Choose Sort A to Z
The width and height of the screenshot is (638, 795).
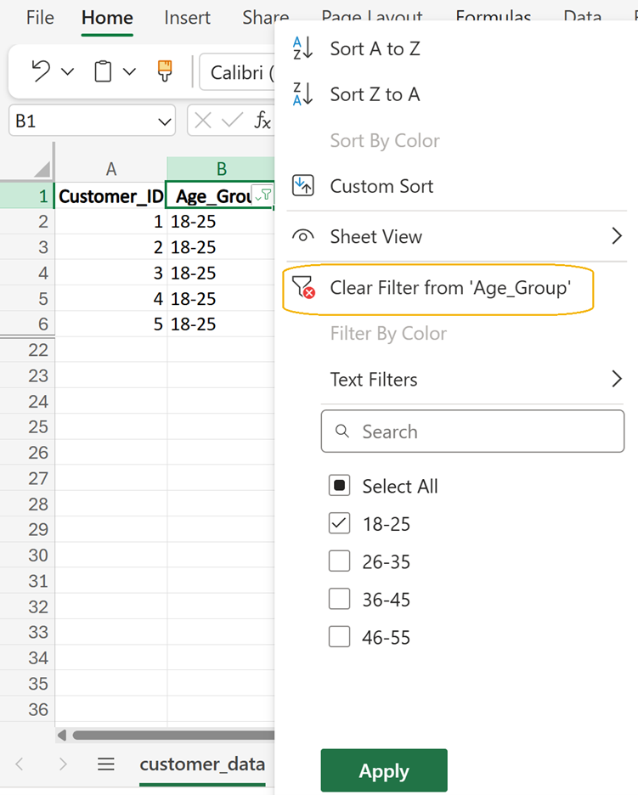pyautogui.click(x=375, y=49)
